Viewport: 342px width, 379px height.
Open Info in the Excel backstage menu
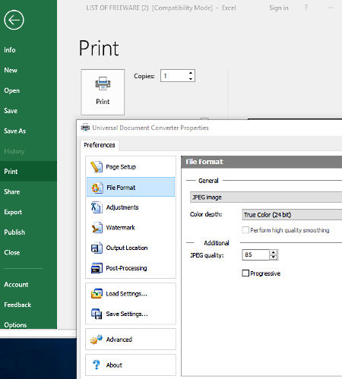[x=28, y=50]
